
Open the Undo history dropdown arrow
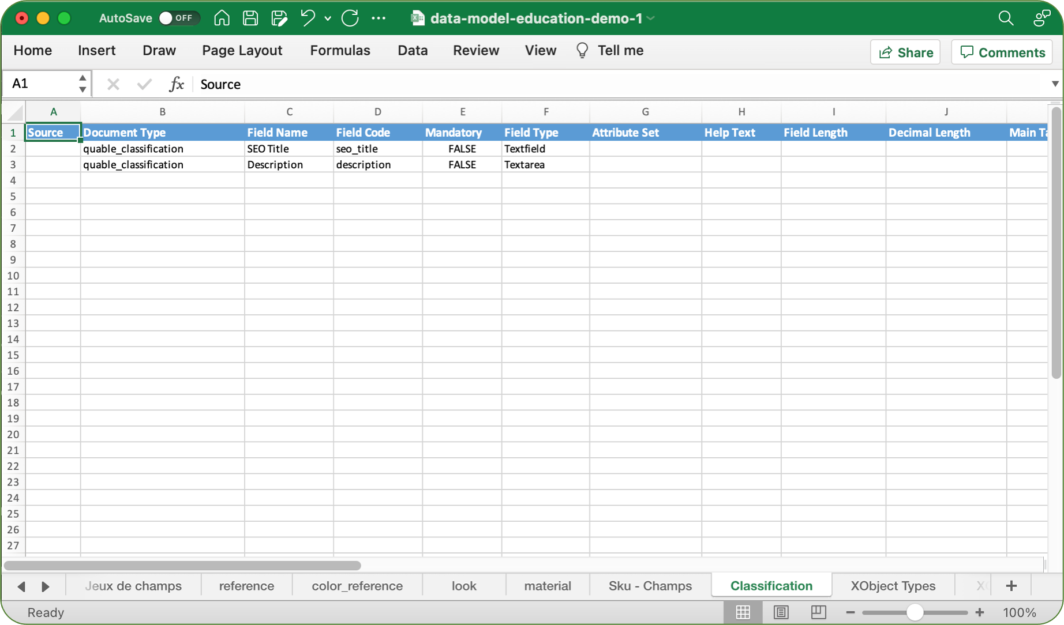point(328,18)
